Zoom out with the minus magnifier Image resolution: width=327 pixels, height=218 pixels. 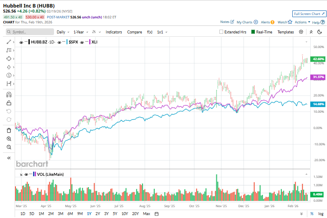pyautogui.click(x=9, y=147)
